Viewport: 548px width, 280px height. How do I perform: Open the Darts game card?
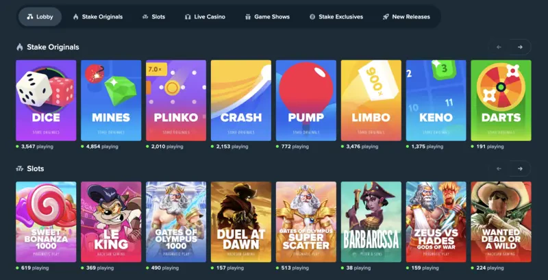click(501, 101)
